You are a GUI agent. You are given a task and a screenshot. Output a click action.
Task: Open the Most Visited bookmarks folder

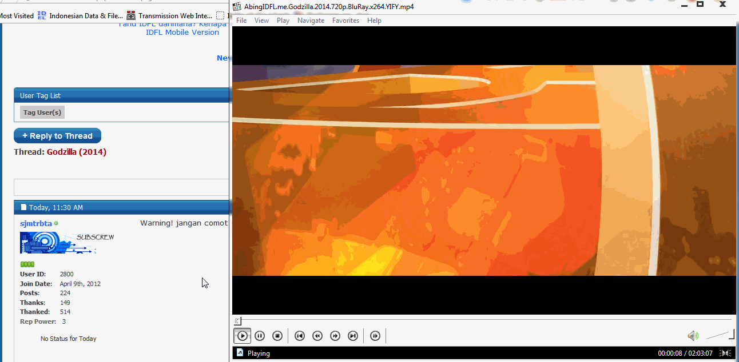[x=17, y=16]
